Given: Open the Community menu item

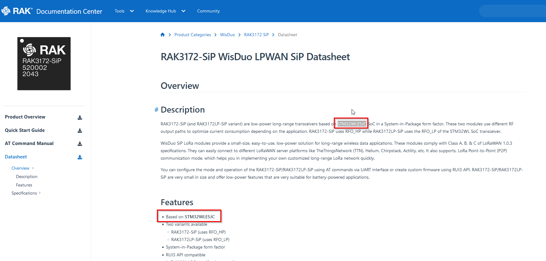Looking at the screenshot, I should click(208, 11).
